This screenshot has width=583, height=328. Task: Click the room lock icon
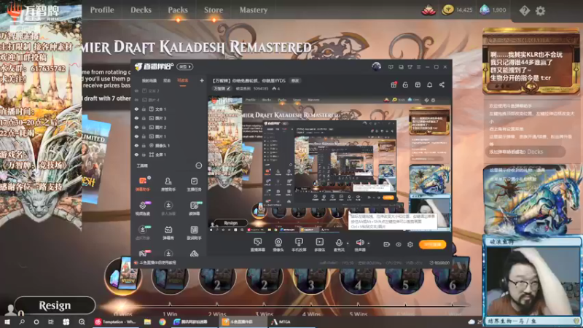click(405, 85)
